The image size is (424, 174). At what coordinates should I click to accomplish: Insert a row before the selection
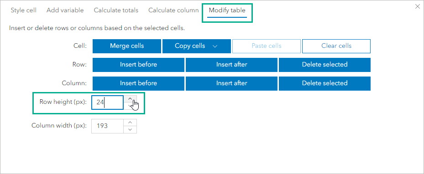[138, 65]
